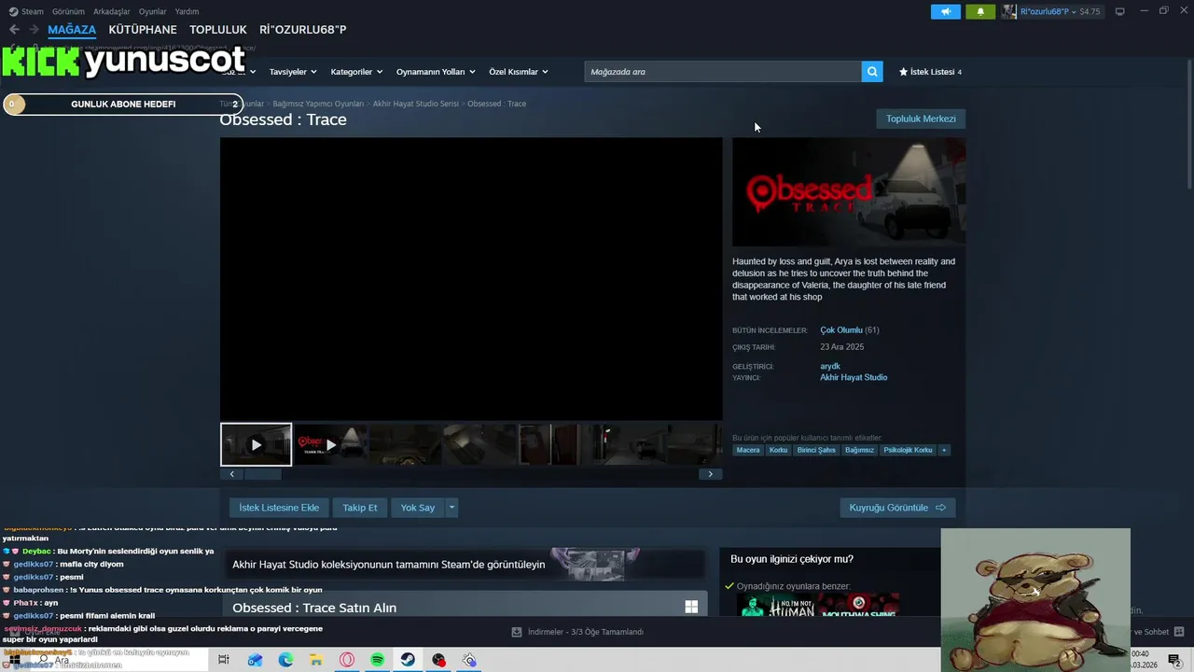The height and width of the screenshot is (672, 1194).
Task: Open the Task View icon on the taskbar
Action: point(224,660)
